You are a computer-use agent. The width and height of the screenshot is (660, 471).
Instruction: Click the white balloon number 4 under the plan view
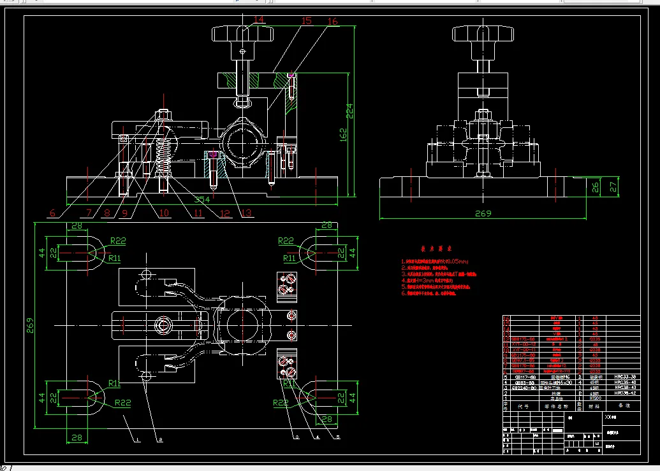318,437
